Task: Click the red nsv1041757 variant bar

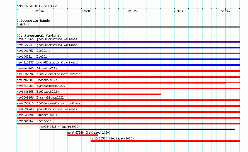Action: coord(128,53)
